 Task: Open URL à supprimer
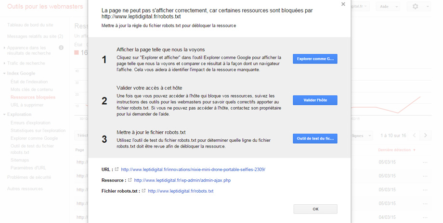tap(27, 105)
